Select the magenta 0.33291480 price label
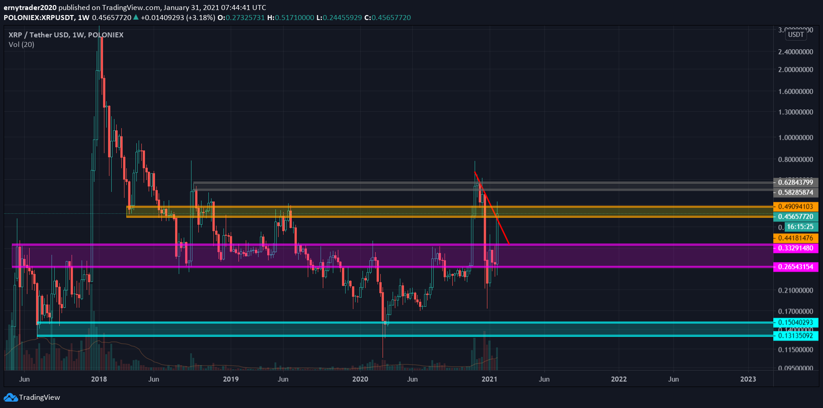Image resolution: width=823 pixels, height=408 pixels. [x=795, y=248]
